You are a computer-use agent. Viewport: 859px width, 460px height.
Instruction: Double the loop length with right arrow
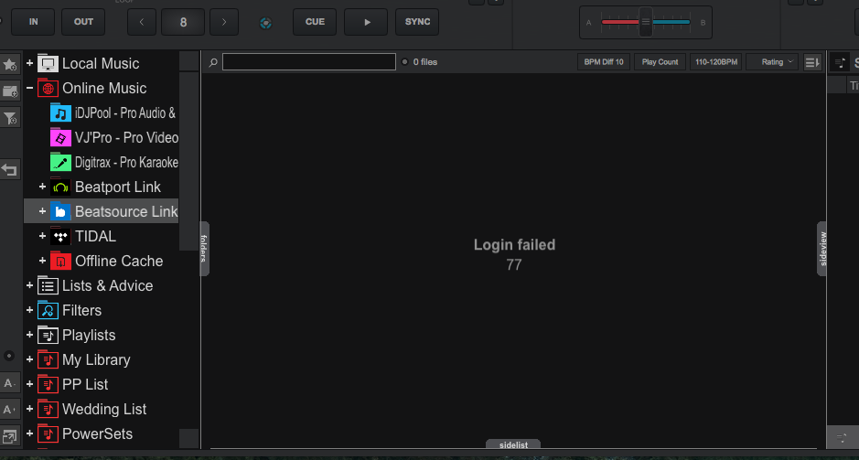coord(224,22)
